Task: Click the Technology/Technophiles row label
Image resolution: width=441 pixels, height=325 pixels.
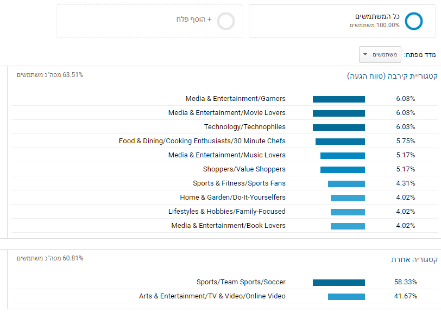Action: (x=245, y=127)
